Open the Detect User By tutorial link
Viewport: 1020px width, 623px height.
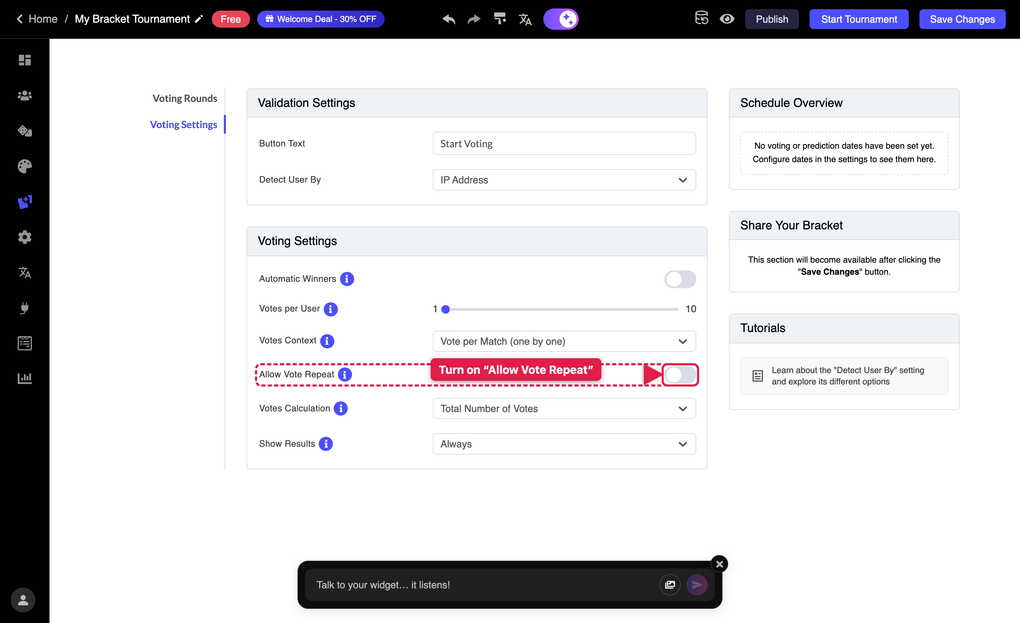(x=844, y=376)
